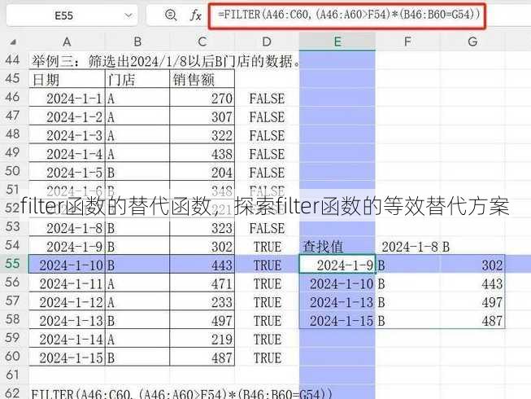Click the fx insert function icon
531x399 pixels.
(x=195, y=15)
